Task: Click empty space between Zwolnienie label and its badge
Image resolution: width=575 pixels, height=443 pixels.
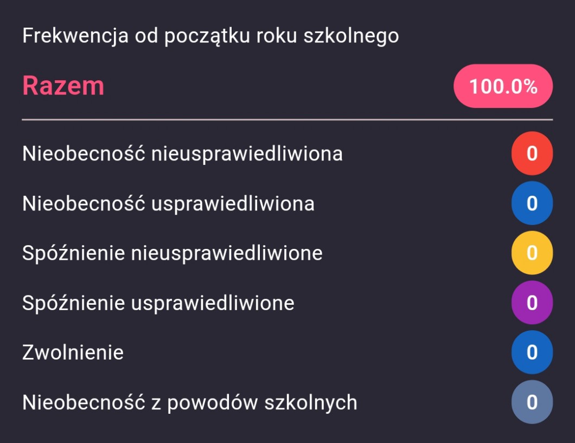Action: click(315, 352)
